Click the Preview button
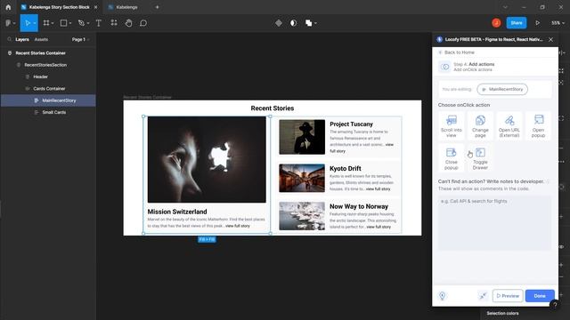Image resolution: width=570 pixels, height=320 pixels. pos(508,296)
